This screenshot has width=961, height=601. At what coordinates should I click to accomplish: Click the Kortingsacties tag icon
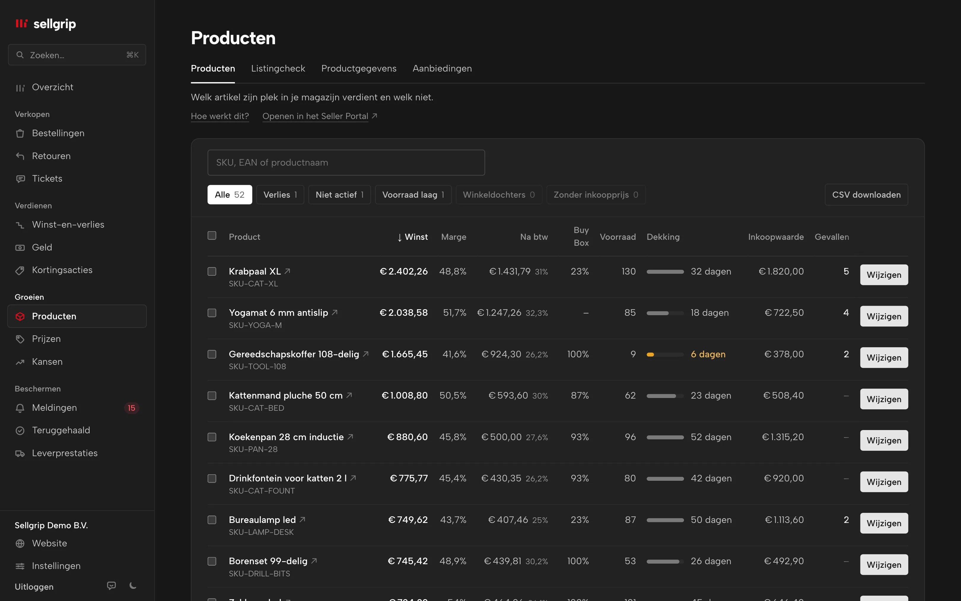coord(20,270)
